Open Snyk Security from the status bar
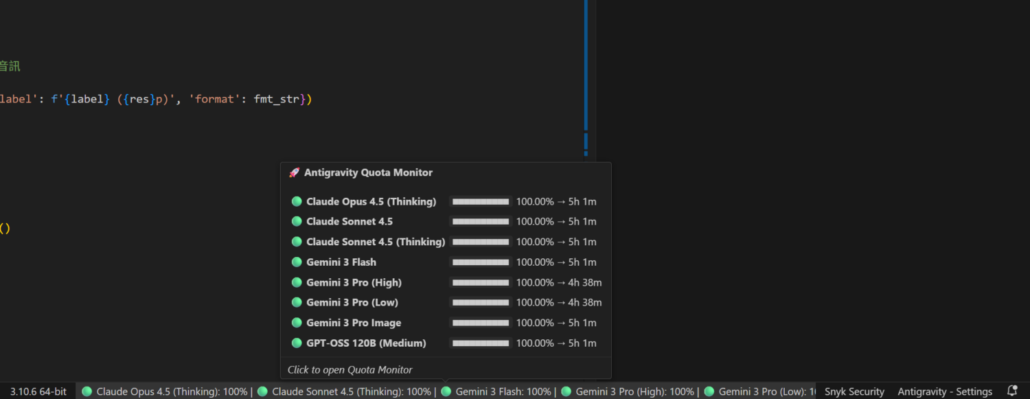This screenshot has height=399, width=1030. (854, 391)
